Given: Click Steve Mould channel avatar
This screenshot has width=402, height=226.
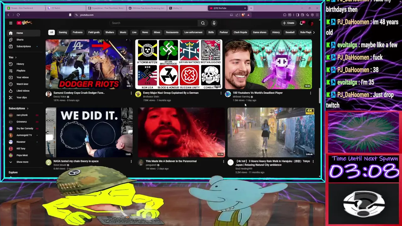Looking at the screenshot, I should tap(48, 162).
